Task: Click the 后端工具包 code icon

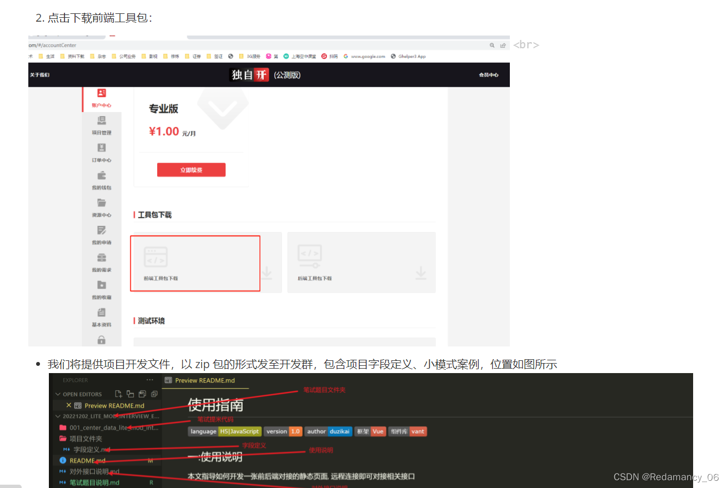Action: coord(309,257)
